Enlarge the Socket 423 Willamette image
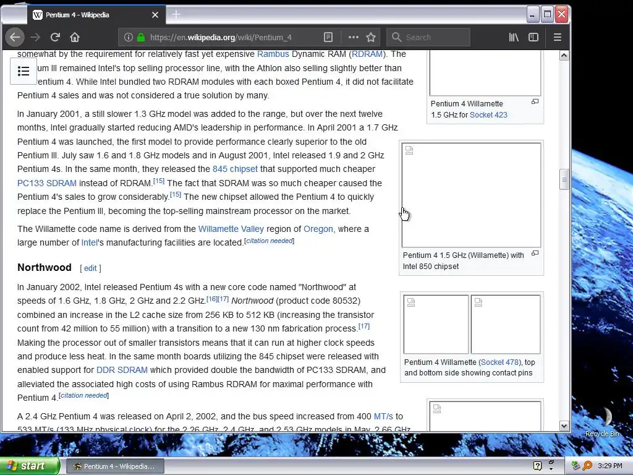Screen dimensions: 633x475 click(535, 101)
